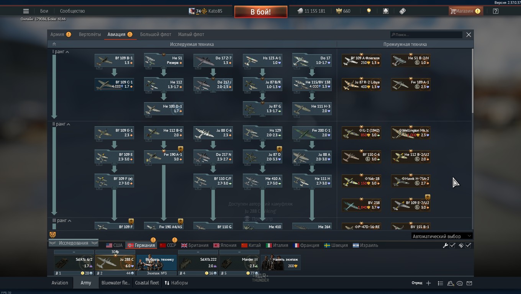
Task: Select the Fw 190 A-1 fighter
Action: 164,157
